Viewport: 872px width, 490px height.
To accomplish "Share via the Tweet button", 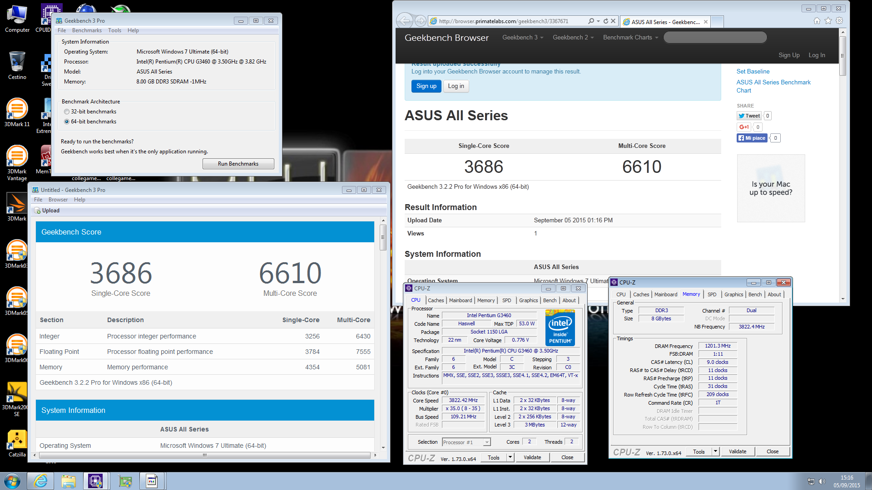I will (749, 116).
